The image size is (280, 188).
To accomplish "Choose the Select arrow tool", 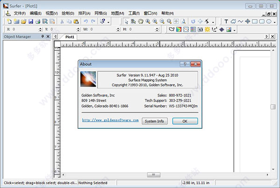I will coord(126,21).
